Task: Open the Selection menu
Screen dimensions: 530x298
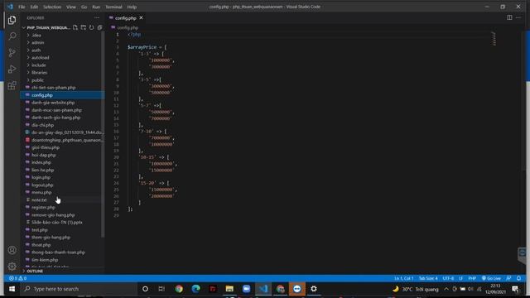Action: pos(52,7)
